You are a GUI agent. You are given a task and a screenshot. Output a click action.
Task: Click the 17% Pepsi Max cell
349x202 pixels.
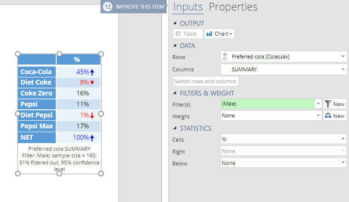79,126
